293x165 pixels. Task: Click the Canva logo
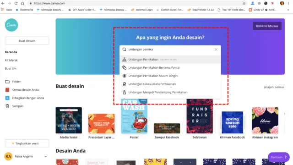tap(11, 25)
